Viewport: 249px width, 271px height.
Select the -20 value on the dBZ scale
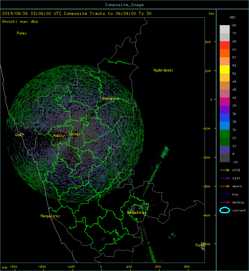235,162
